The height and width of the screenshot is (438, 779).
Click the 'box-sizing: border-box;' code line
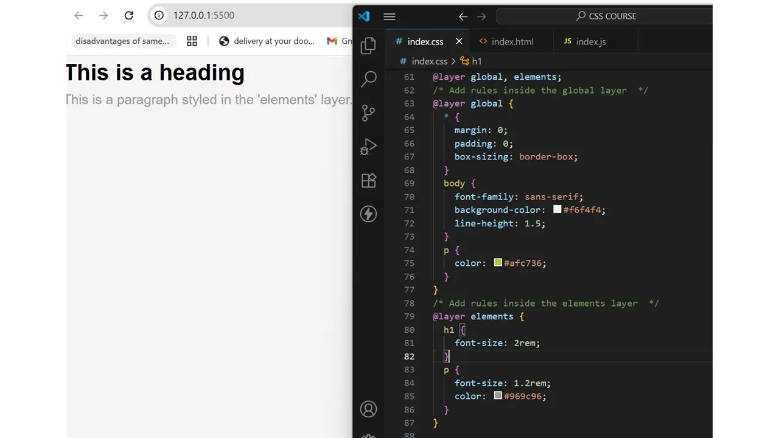[x=516, y=156]
